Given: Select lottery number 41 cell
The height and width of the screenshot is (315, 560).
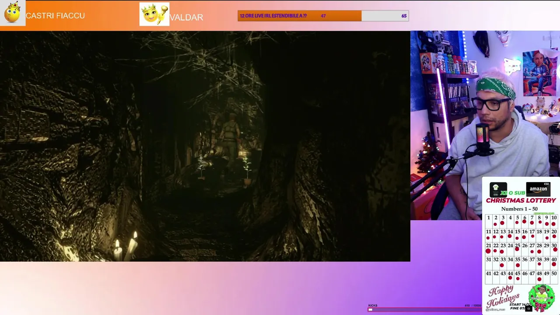Looking at the screenshot, I should tap(488, 276).
